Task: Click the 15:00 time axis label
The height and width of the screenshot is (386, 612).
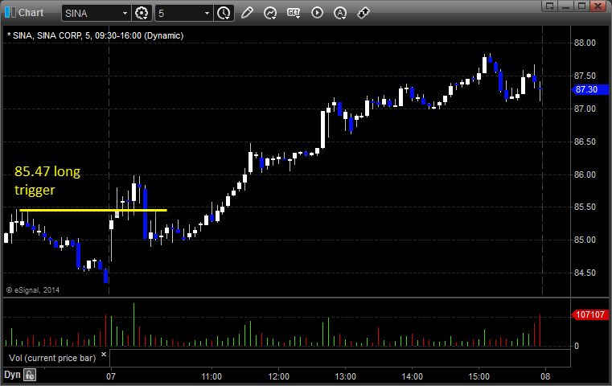Action: pos(479,376)
